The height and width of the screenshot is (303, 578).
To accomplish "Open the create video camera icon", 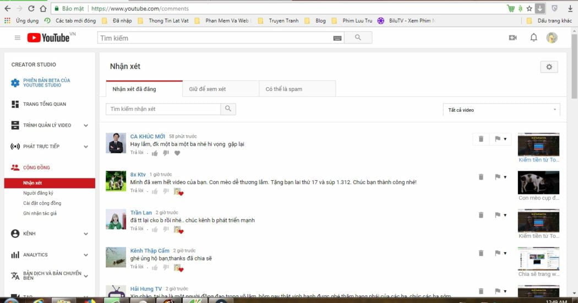I will 512,37.
